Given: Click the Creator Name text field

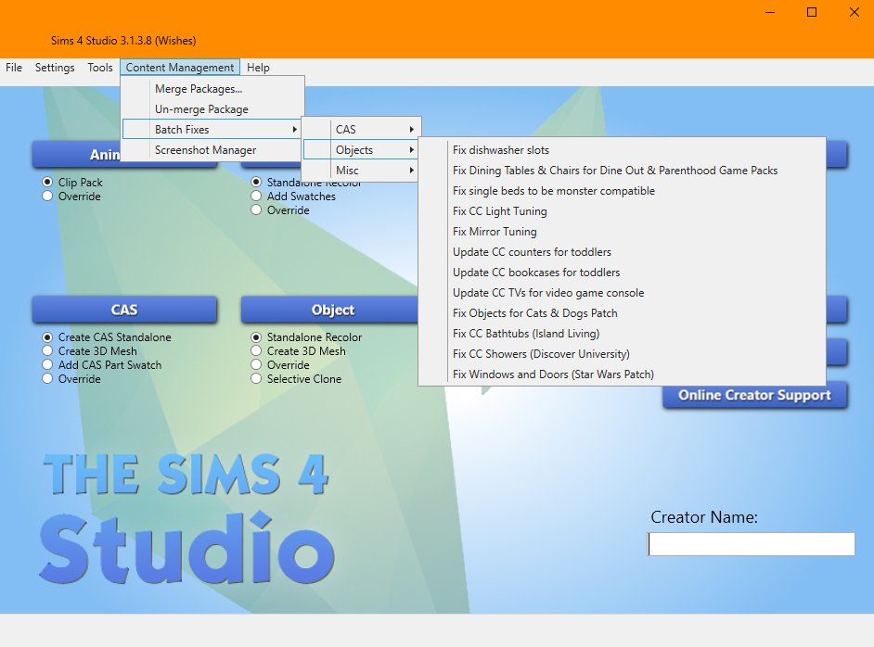Looking at the screenshot, I should pyautogui.click(x=751, y=544).
